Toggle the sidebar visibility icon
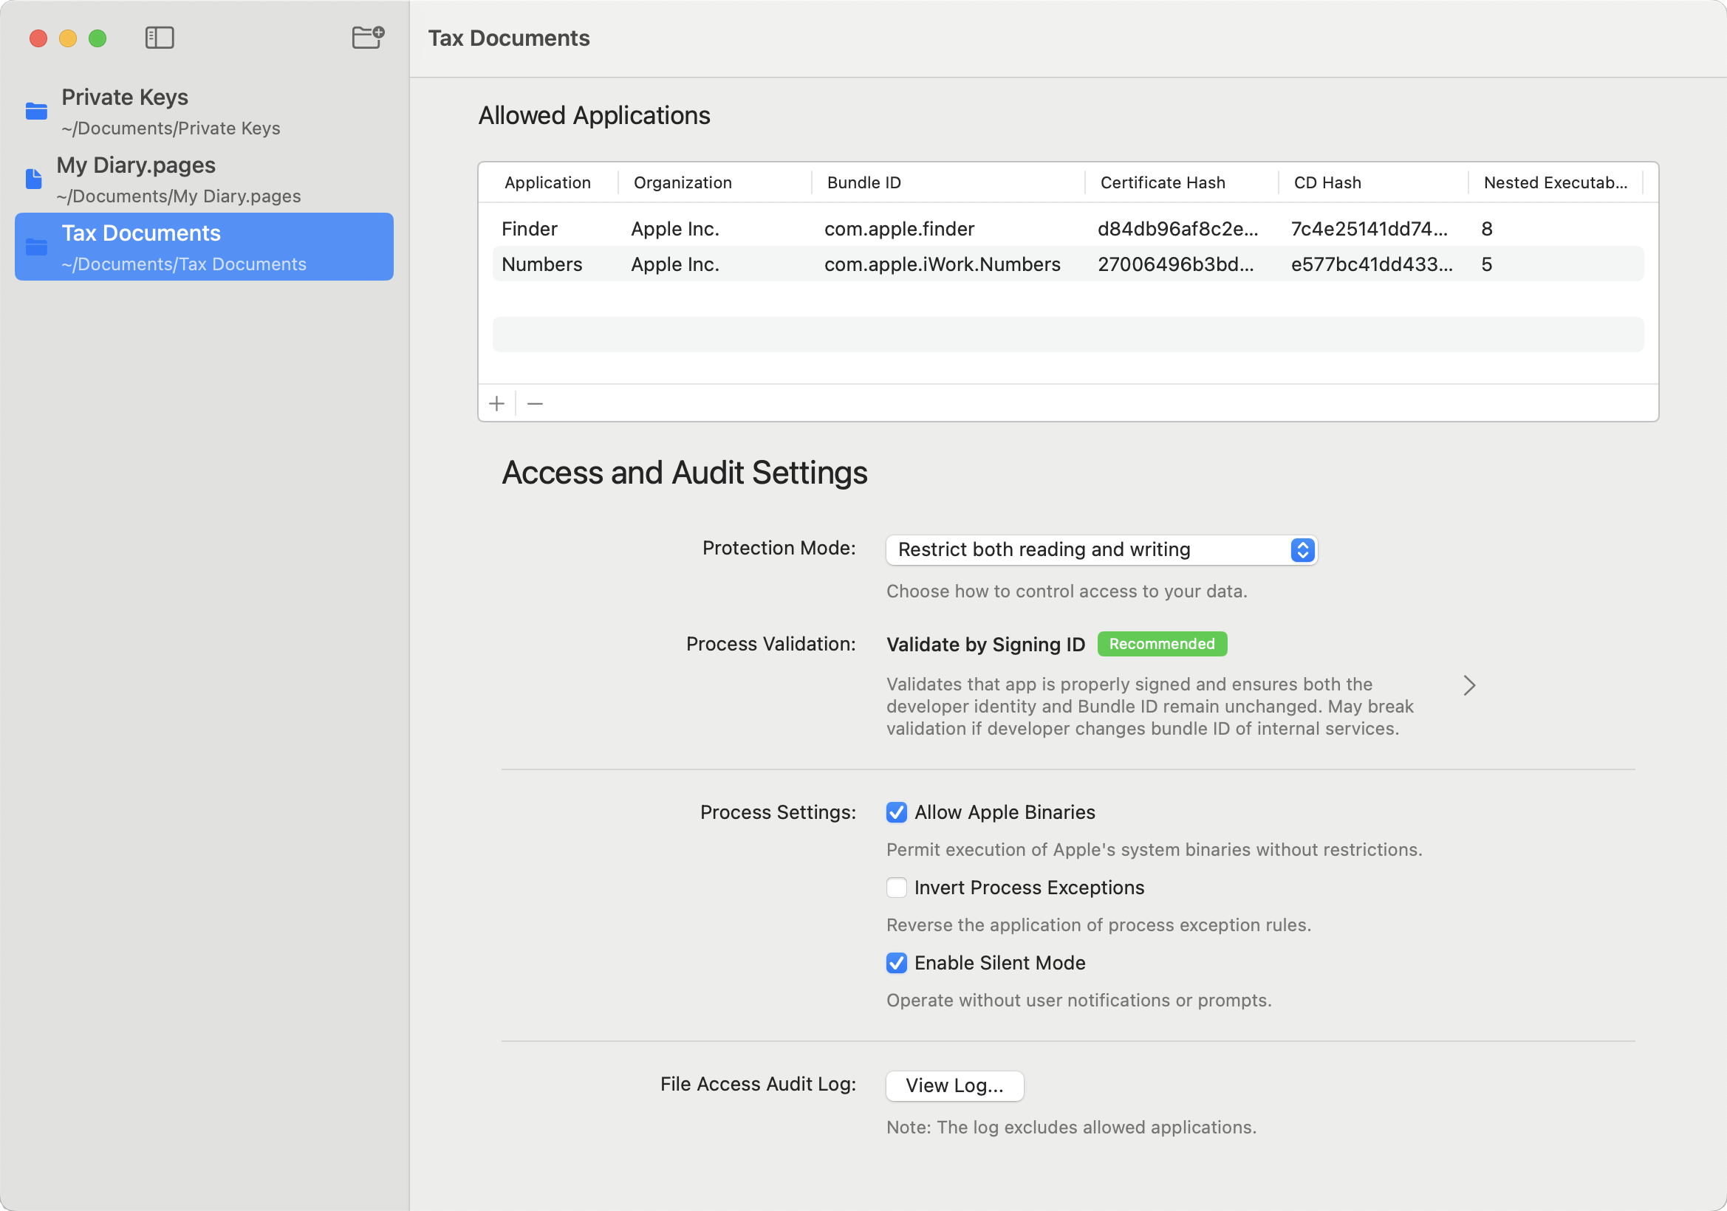Viewport: 1727px width, 1211px height. (160, 38)
